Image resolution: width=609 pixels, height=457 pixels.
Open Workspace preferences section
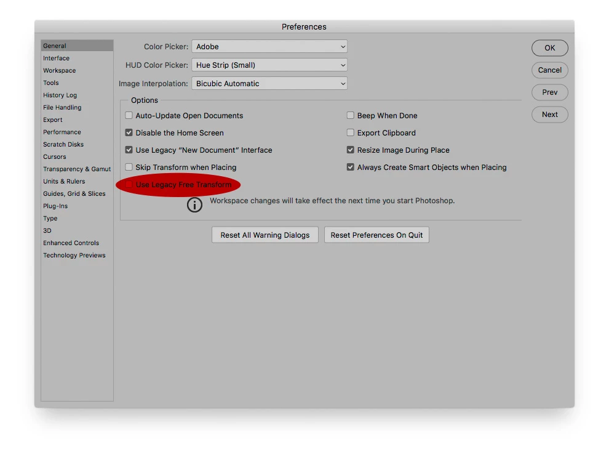point(77,70)
